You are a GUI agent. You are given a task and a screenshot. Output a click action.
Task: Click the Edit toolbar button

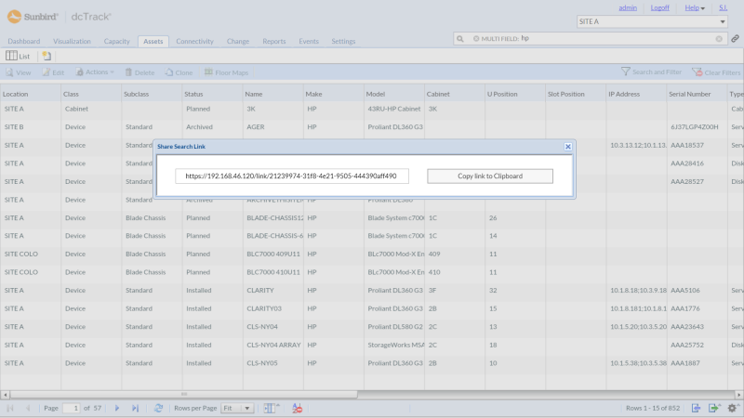point(53,72)
